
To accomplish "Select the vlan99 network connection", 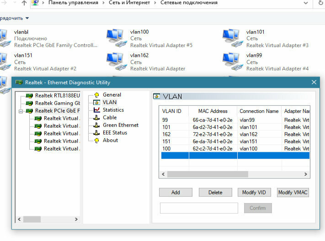I will point(266,62).
